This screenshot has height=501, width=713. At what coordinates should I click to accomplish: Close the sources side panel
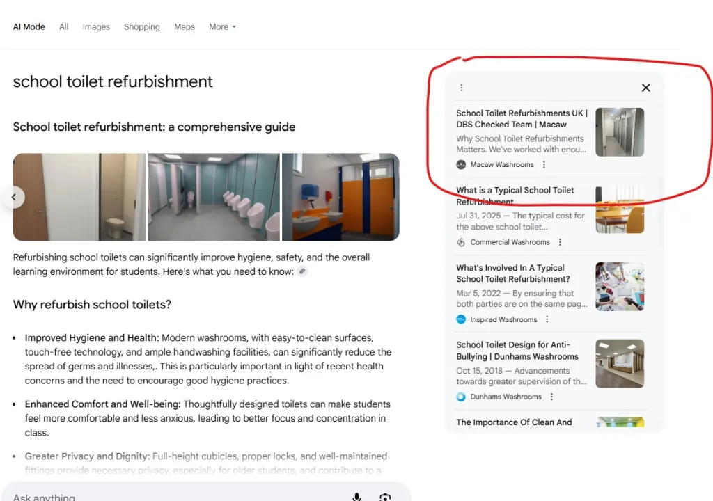click(645, 88)
